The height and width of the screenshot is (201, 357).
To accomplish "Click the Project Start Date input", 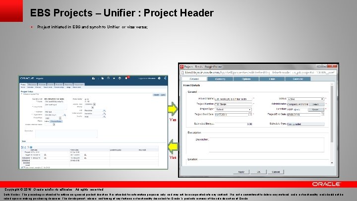I will (231, 115).
